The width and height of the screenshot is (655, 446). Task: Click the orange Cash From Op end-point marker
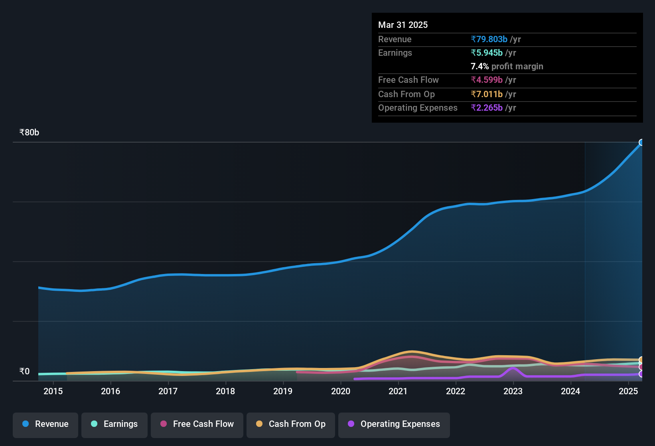click(x=641, y=360)
